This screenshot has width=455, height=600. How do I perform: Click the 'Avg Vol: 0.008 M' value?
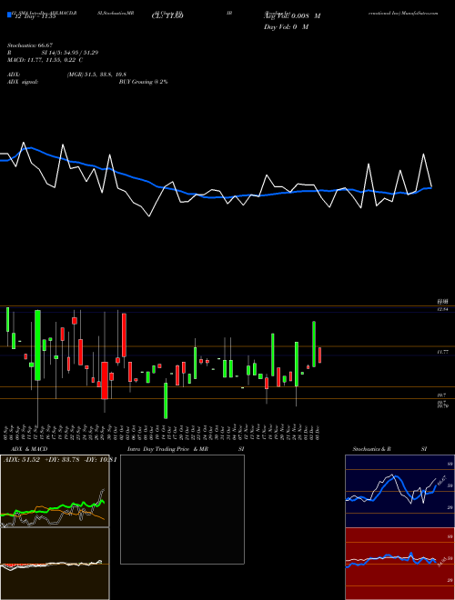coord(292,16)
